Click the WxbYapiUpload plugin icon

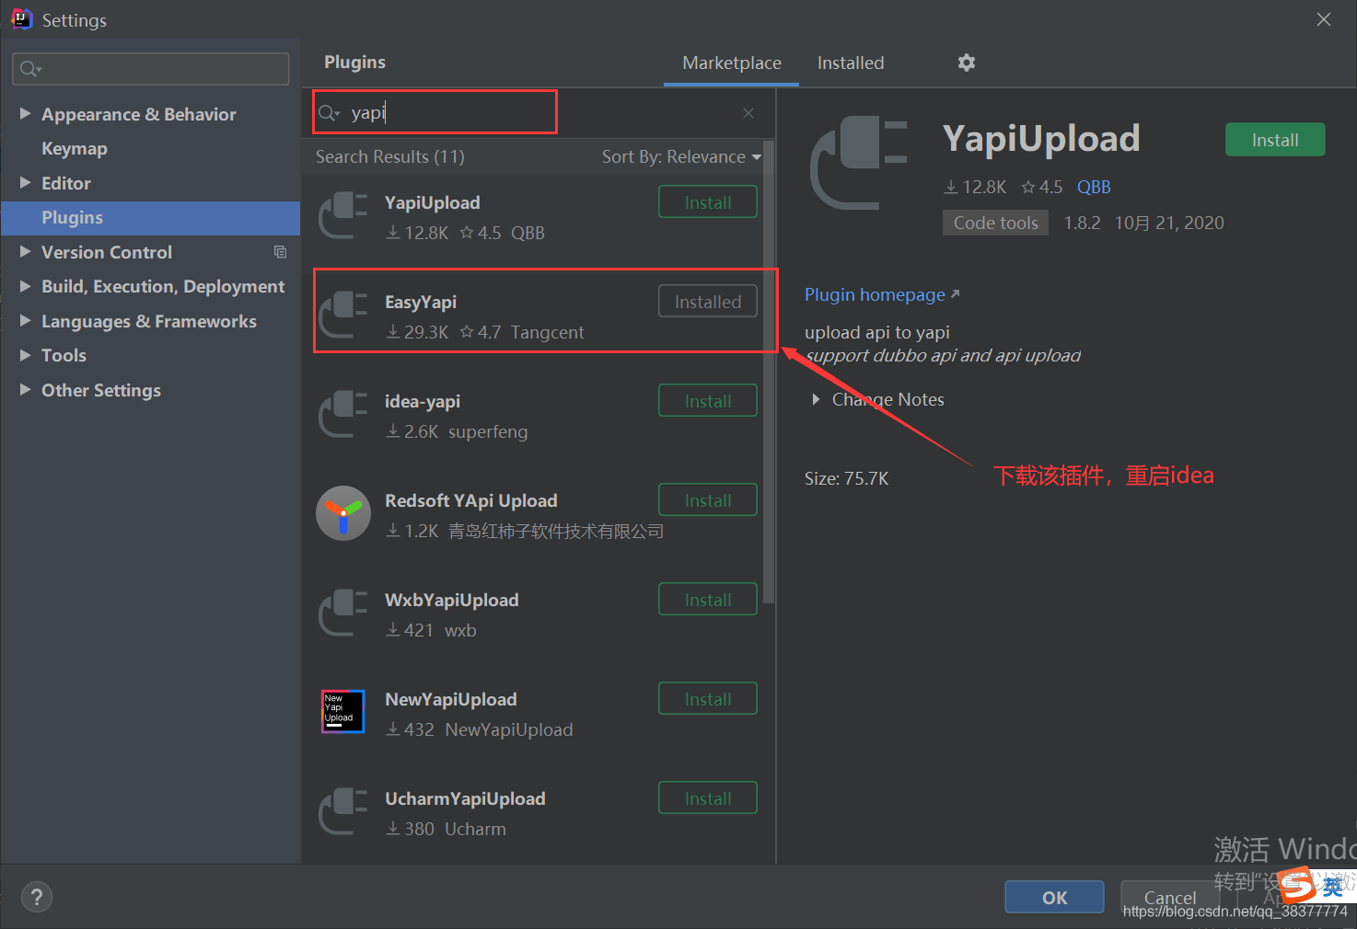tap(342, 614)
